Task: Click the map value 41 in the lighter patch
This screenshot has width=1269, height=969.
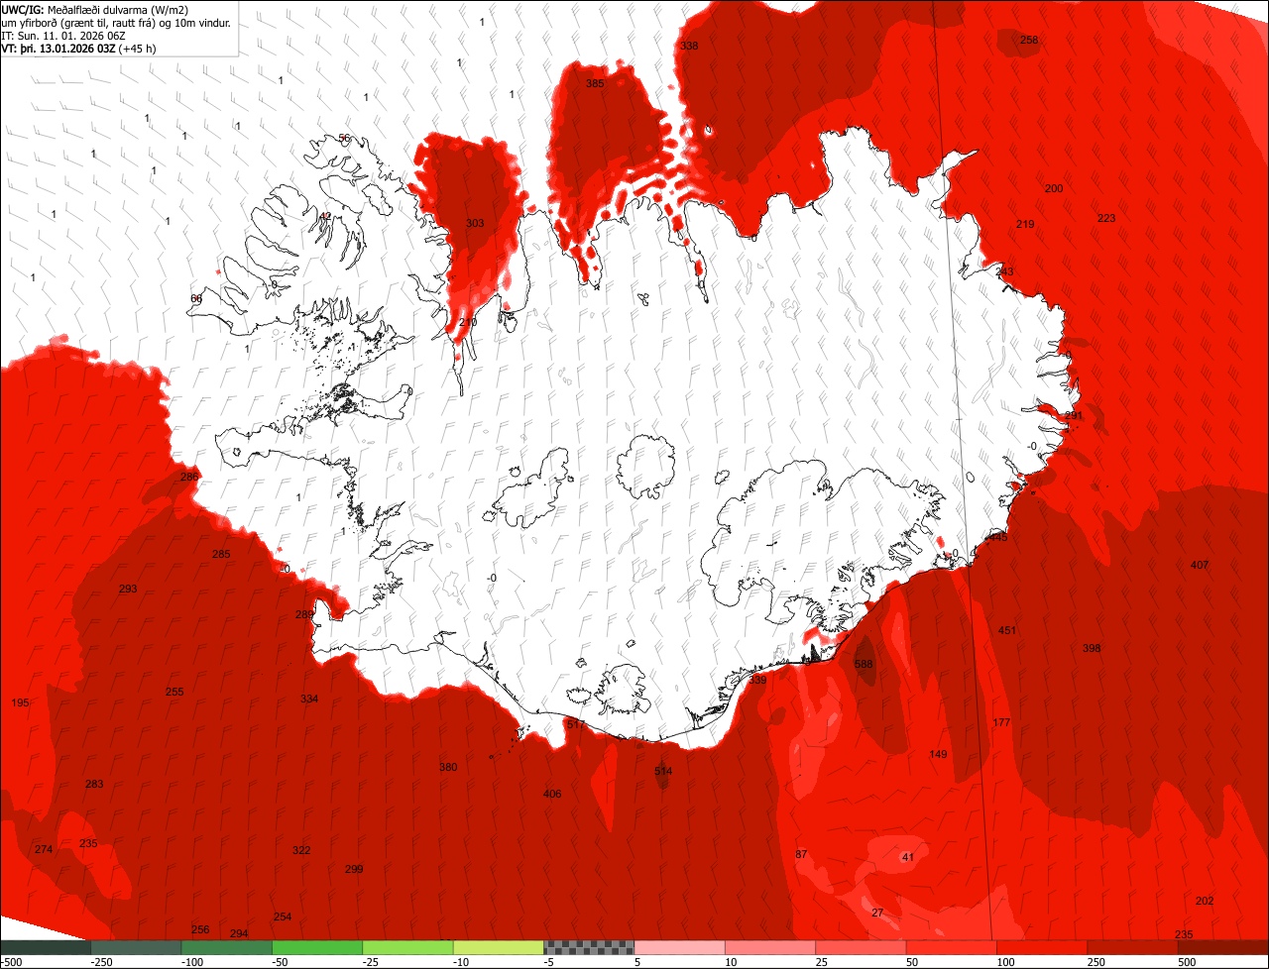Action: (x=907, y=857)
